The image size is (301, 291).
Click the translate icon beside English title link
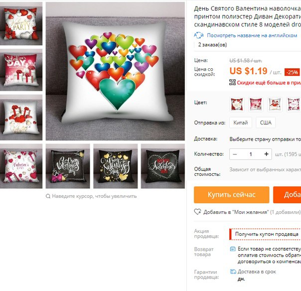tap(198, 35)
